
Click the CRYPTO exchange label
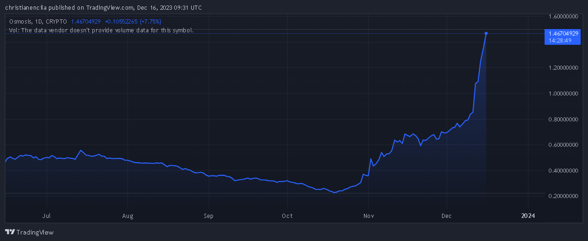pyautogui.click(x=56, y=21)
